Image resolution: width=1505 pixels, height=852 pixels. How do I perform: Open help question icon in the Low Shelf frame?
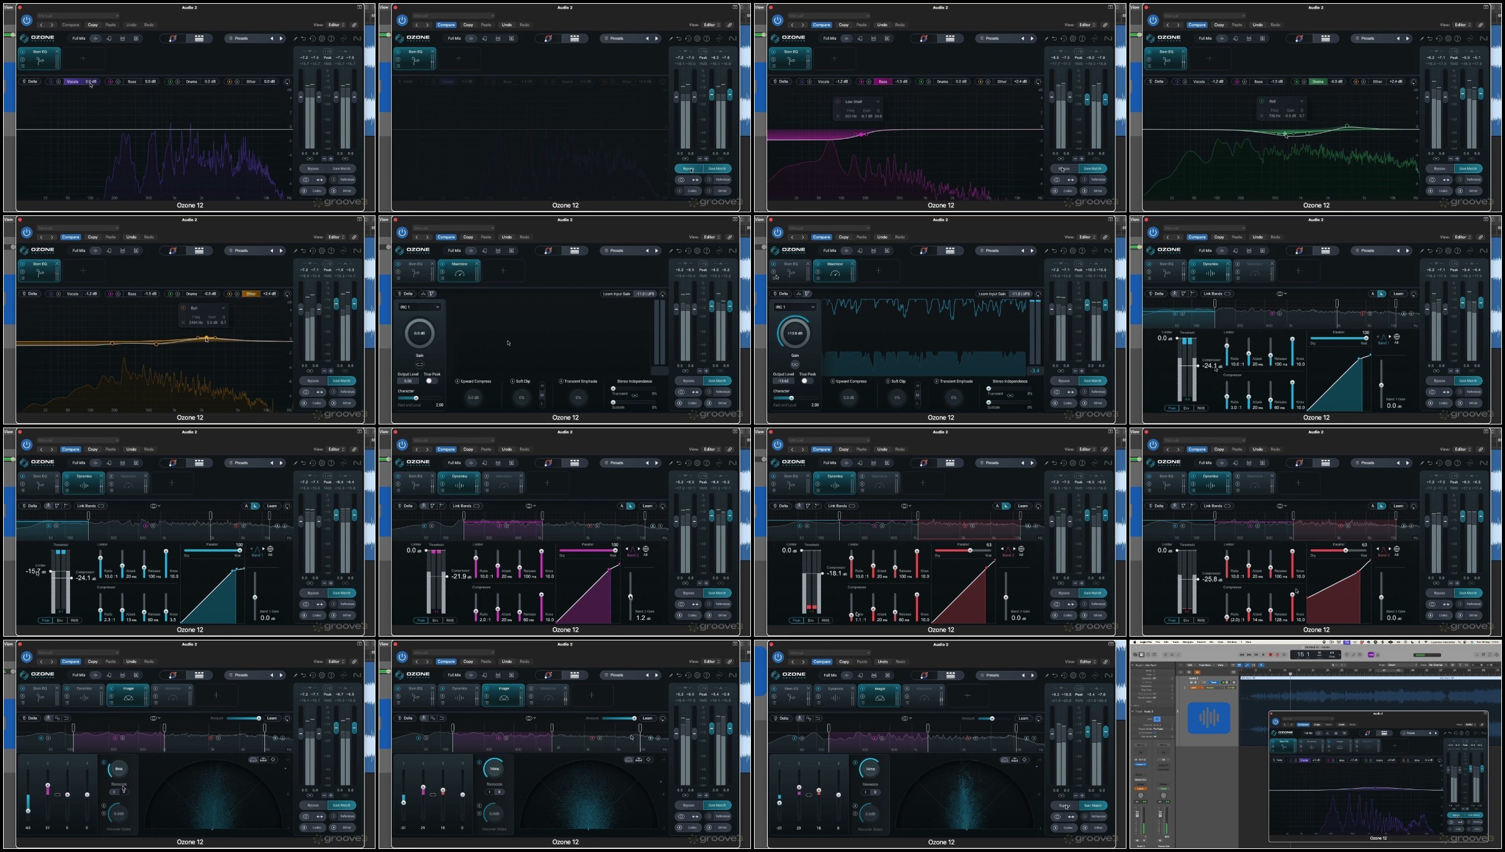tap(1082, 38)
